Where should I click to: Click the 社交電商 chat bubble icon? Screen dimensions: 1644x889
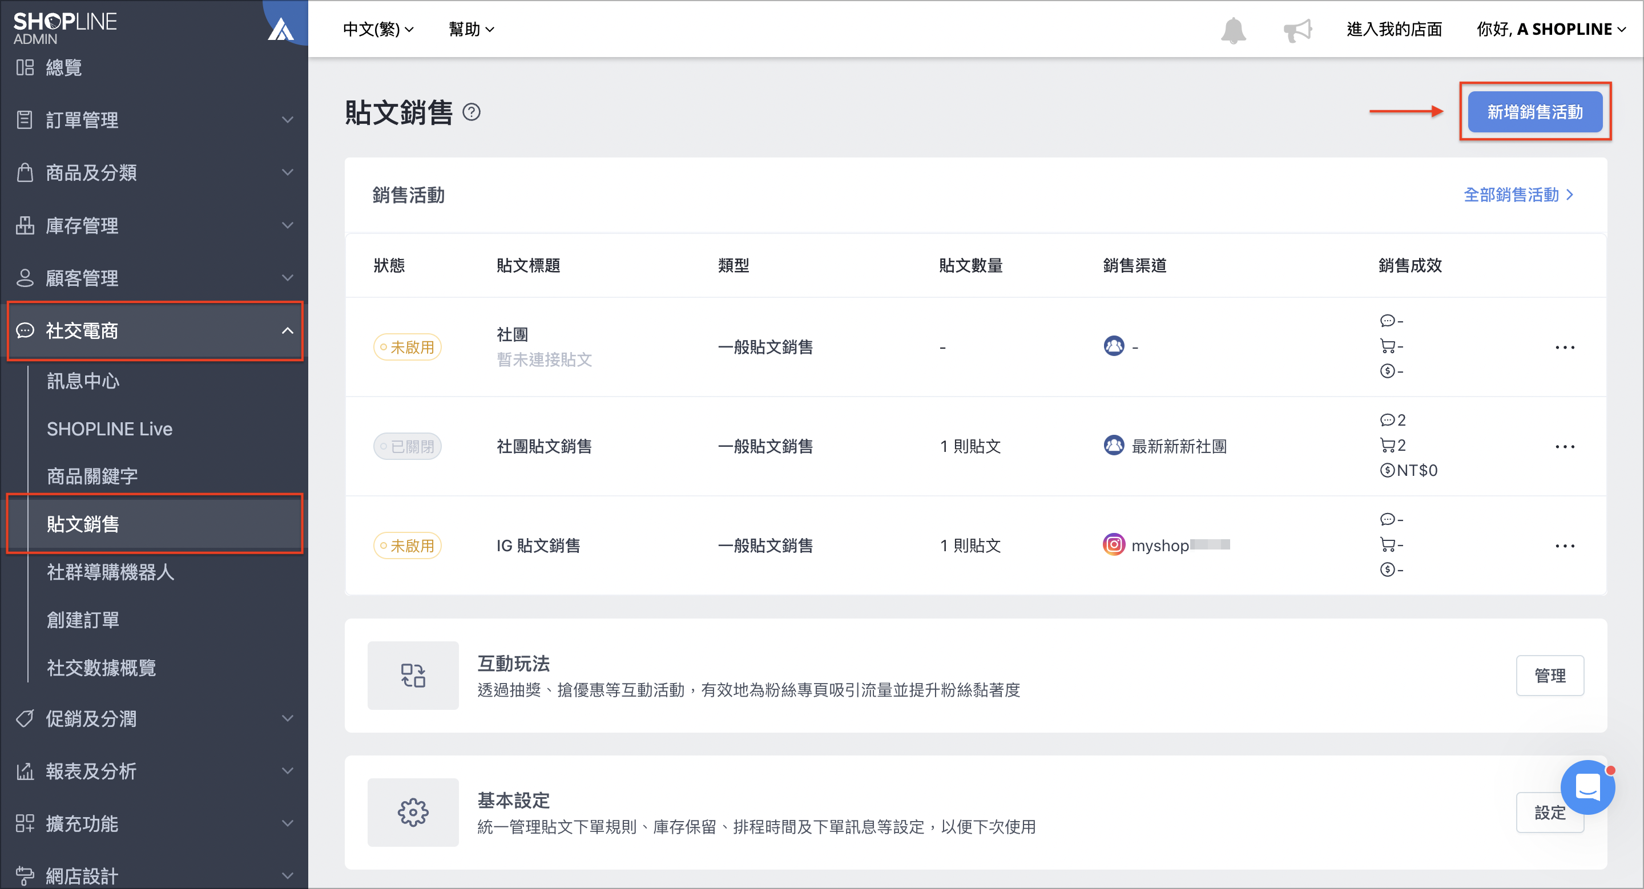pyautogui.click(x=25, y=330)
